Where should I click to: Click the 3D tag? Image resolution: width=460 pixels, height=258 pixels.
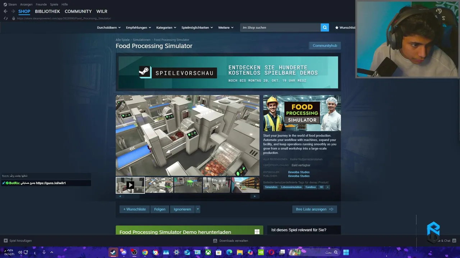tap(322, 187)
